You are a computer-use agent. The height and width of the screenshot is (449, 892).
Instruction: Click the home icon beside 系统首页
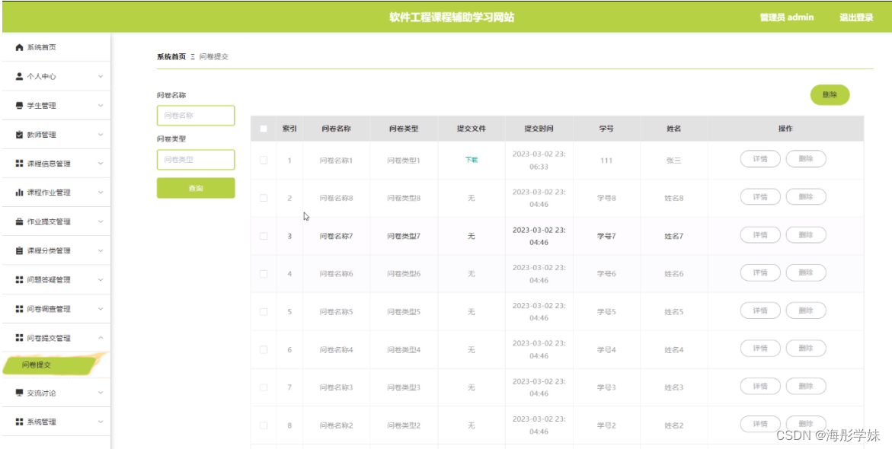coord(19,47)
